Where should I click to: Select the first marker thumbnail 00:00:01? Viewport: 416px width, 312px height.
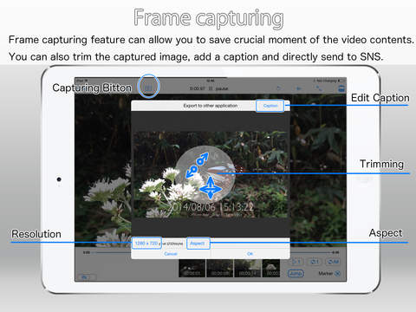coord(192,269)
